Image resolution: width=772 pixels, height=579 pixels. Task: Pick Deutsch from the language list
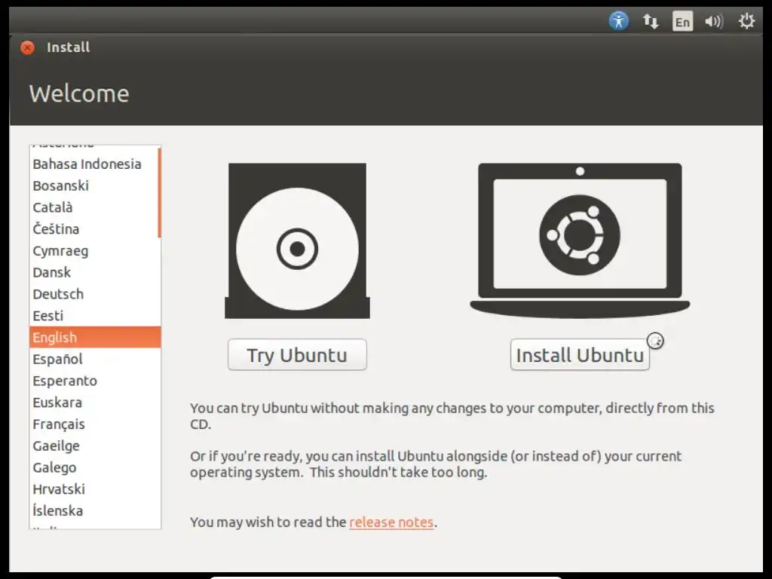tap(95, 294)
